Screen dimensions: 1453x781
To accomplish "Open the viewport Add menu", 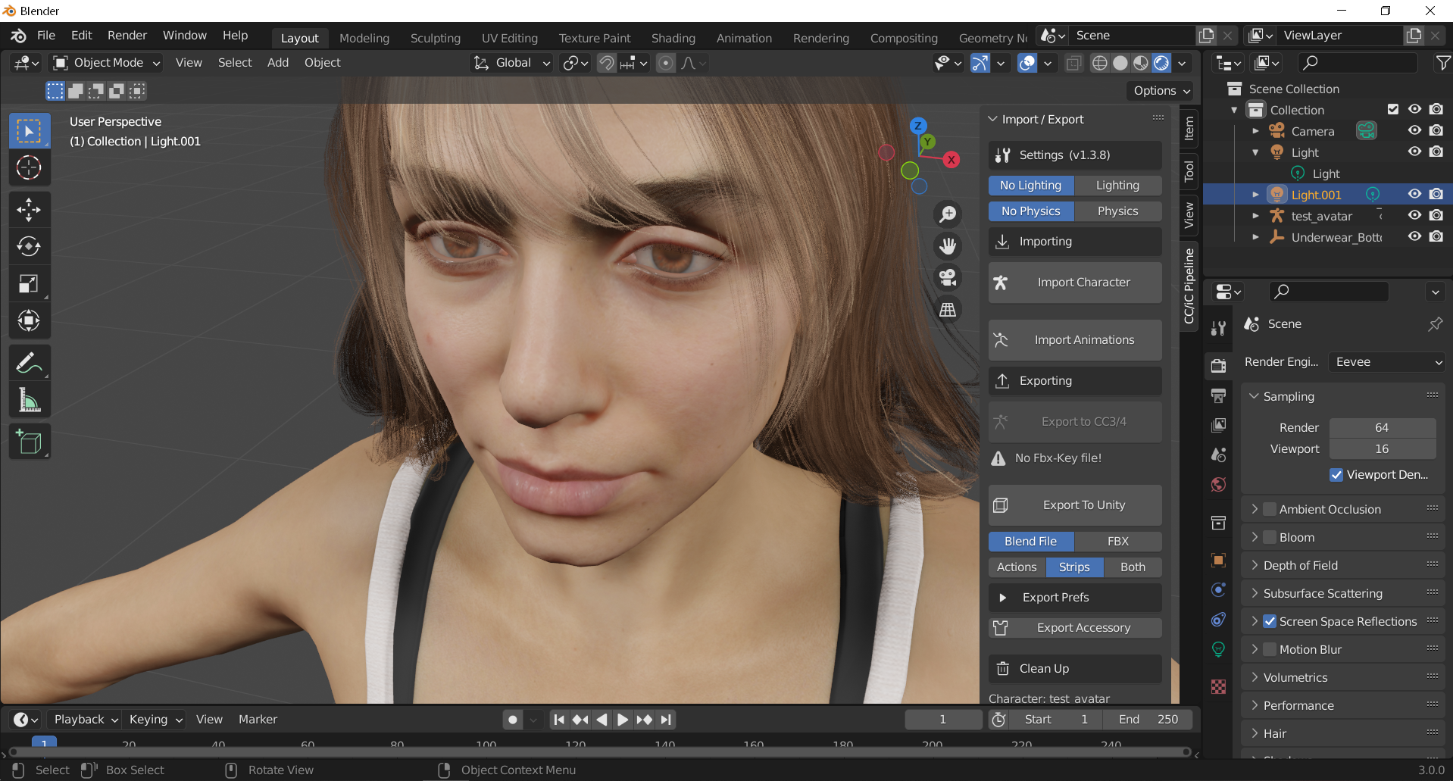I will pos(277,63).
